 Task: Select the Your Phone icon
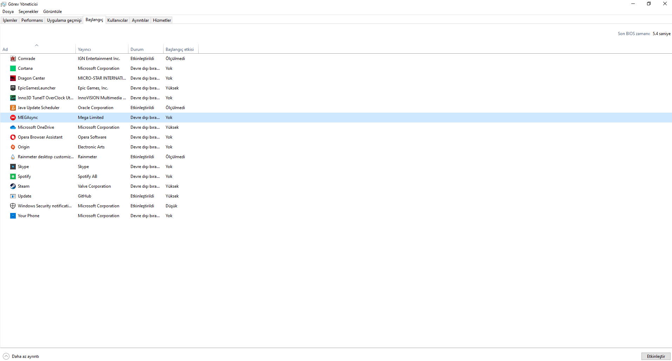pos(13,216)
